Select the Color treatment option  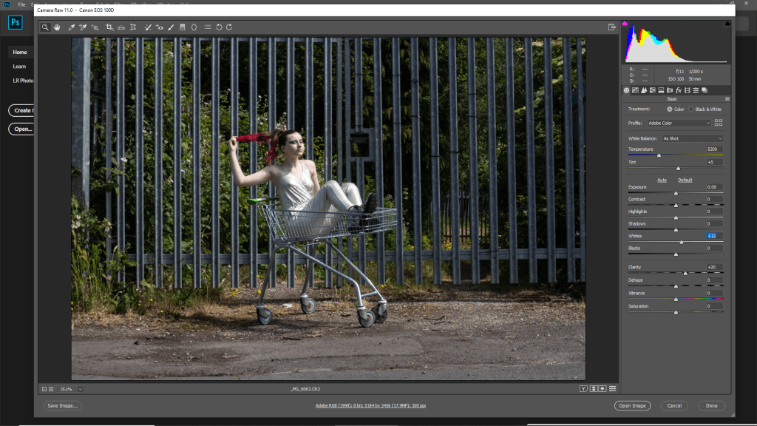pos(670,109)
